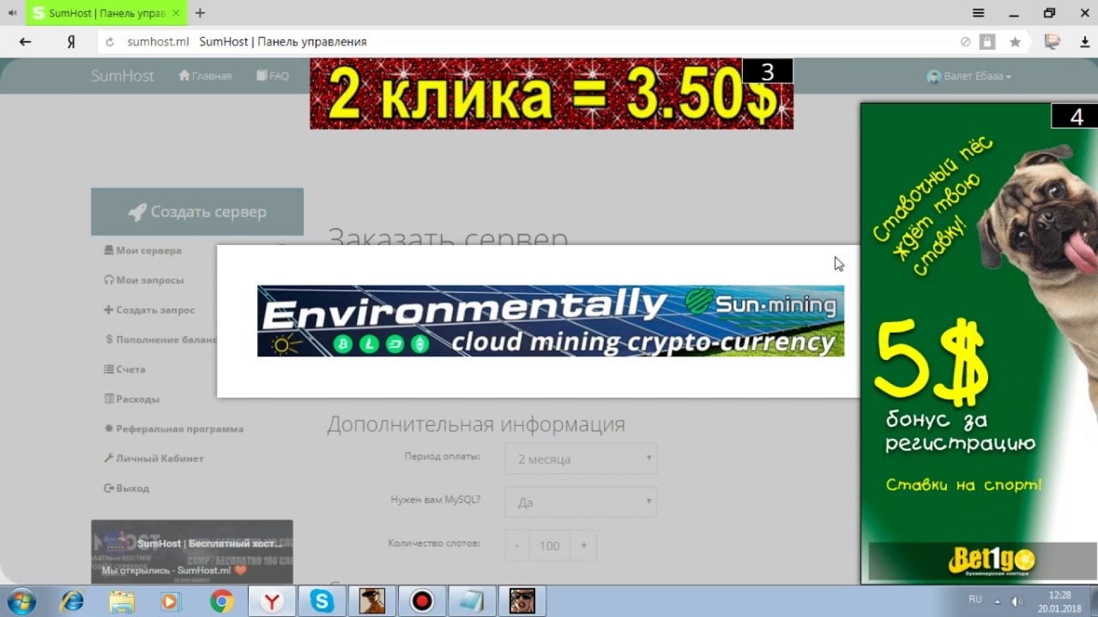This screenshot has height=617, width=1098.
Task: Close the SumHost browser tab
Action: pos(176,14)
